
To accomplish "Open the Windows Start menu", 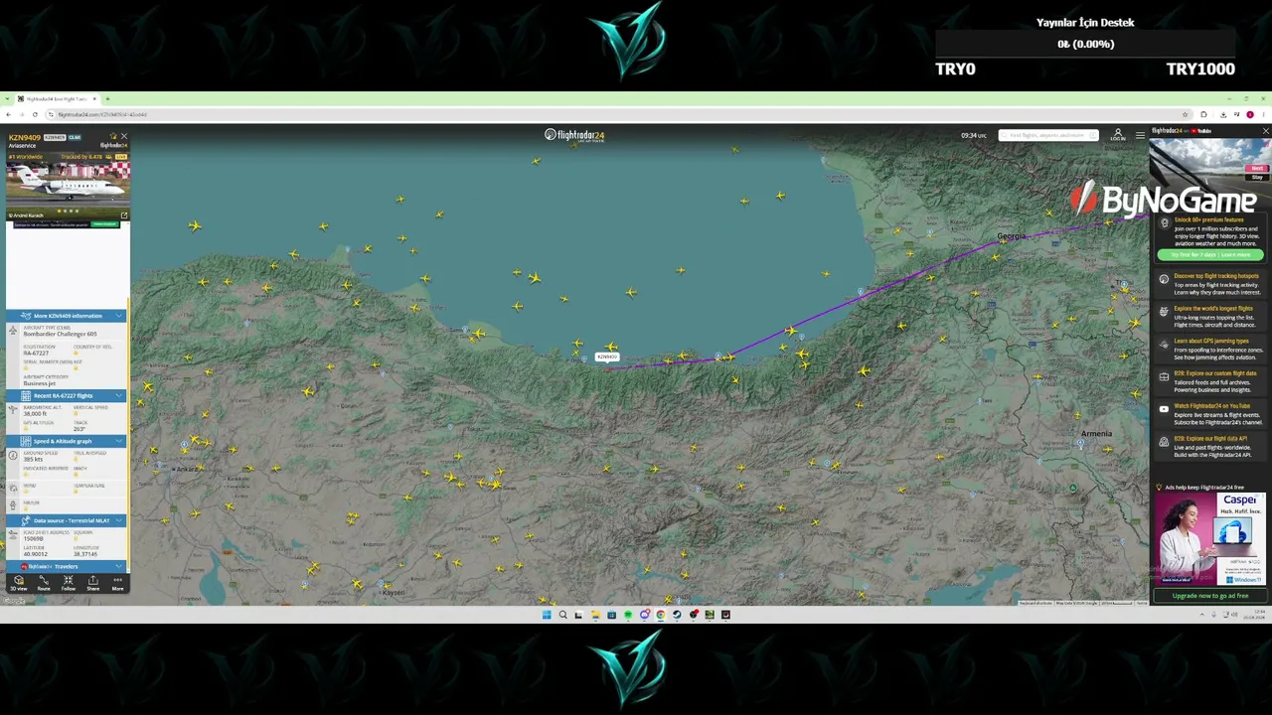I will [x=547, y=615].
